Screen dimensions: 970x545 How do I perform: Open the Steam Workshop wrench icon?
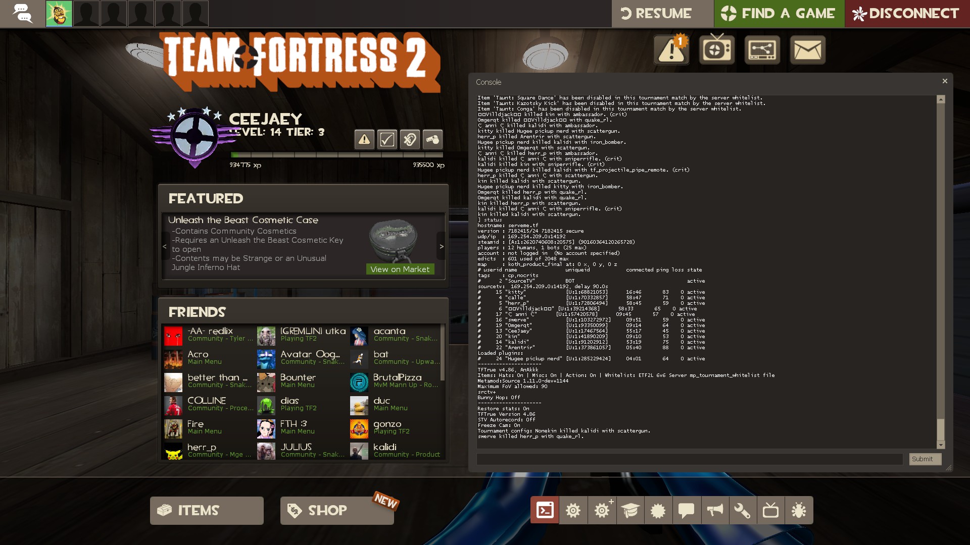click(742, 510)
